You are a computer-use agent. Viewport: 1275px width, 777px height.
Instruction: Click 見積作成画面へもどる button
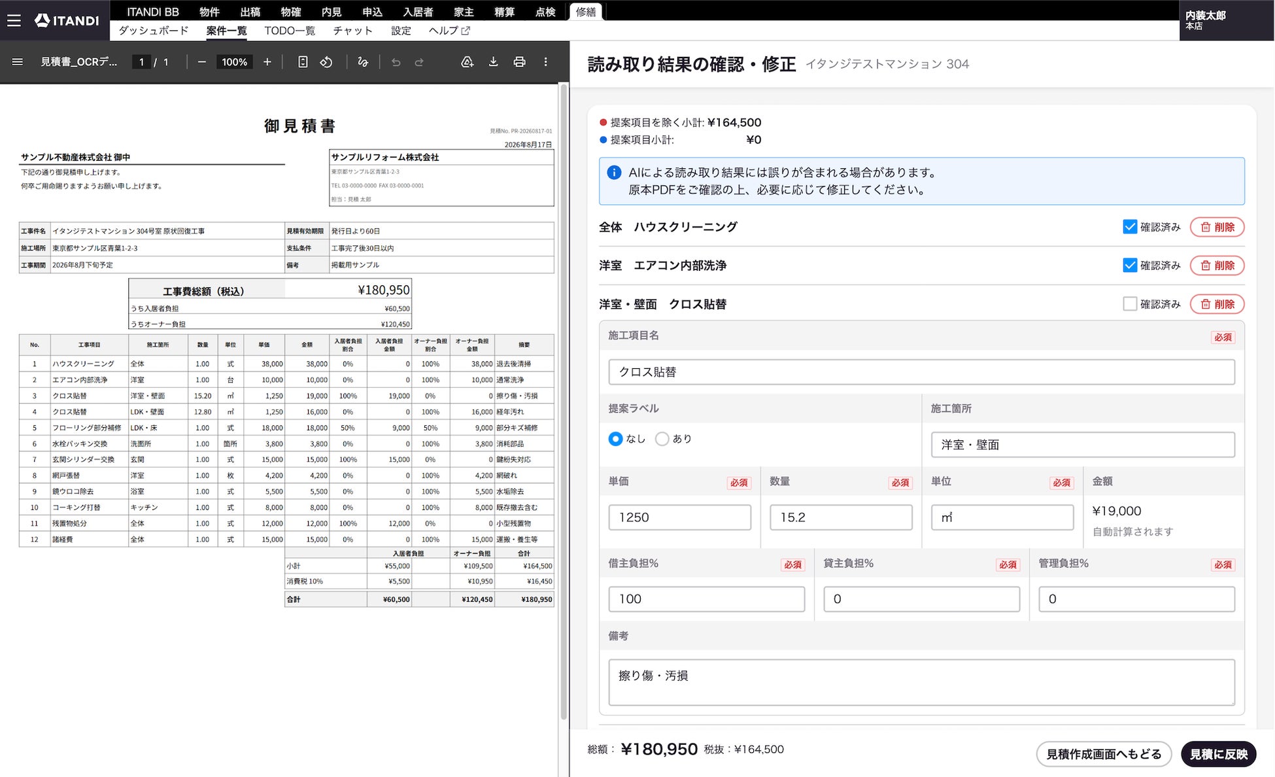(1104, 754)
